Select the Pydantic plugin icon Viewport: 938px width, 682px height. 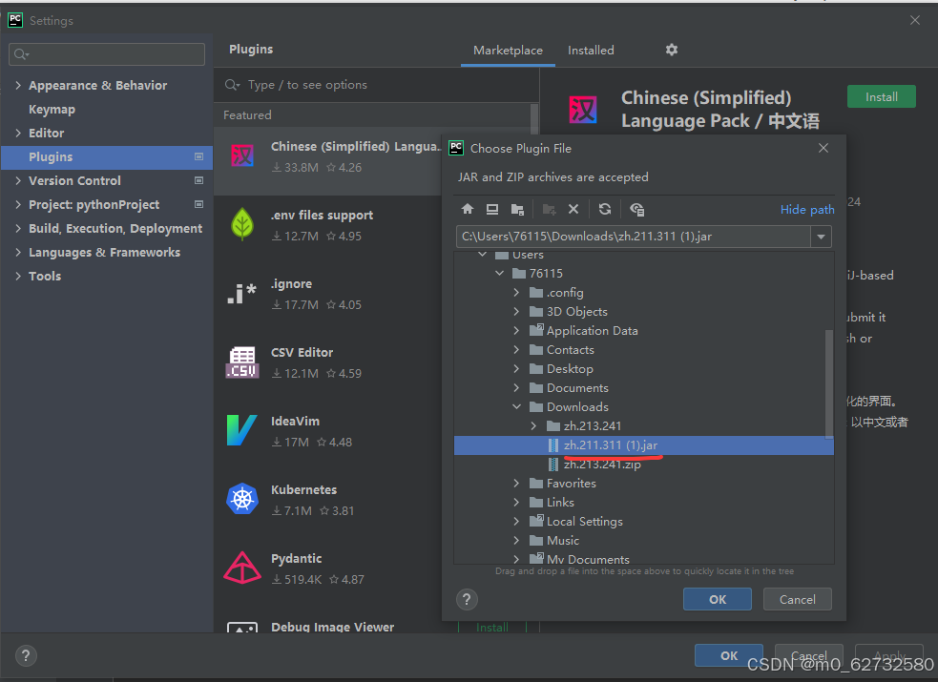pyautogui.click(x=242, y=568)
